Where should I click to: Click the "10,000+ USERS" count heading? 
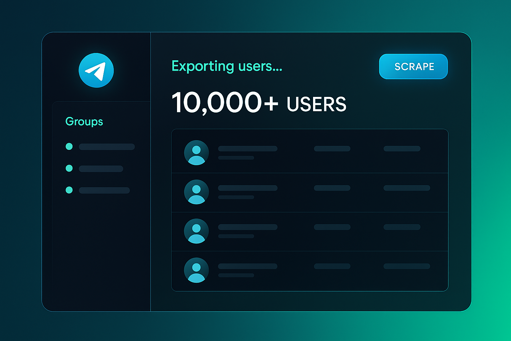[x=259, y=103]
